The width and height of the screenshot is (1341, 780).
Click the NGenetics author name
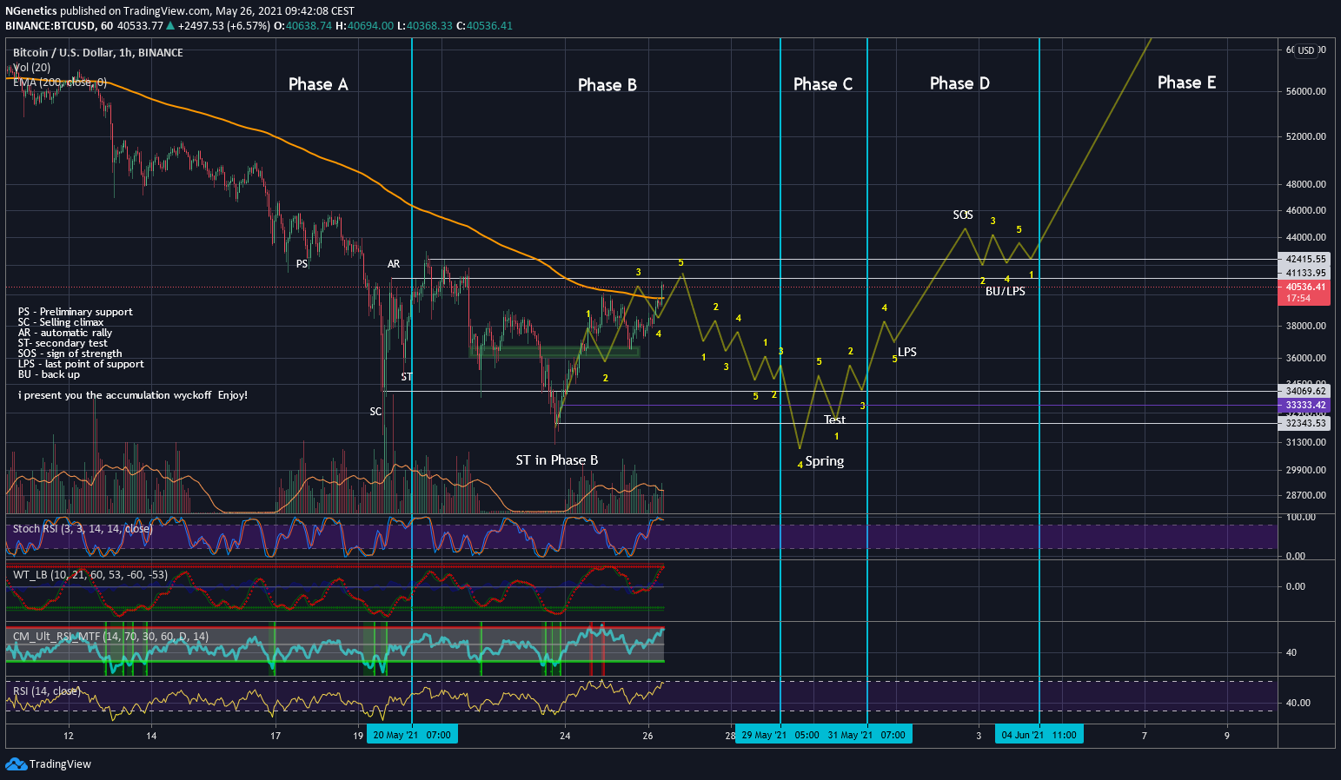point(31,11)
